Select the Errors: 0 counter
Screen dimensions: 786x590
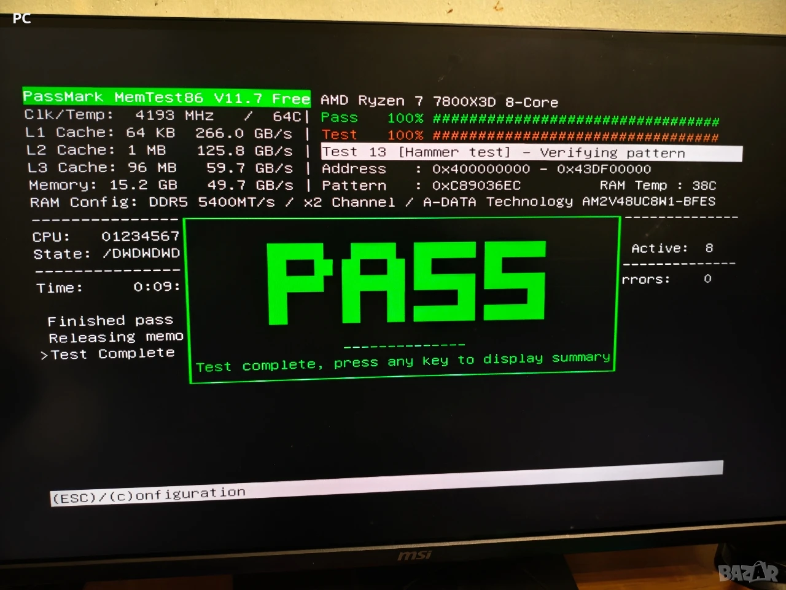coord(667,279)
